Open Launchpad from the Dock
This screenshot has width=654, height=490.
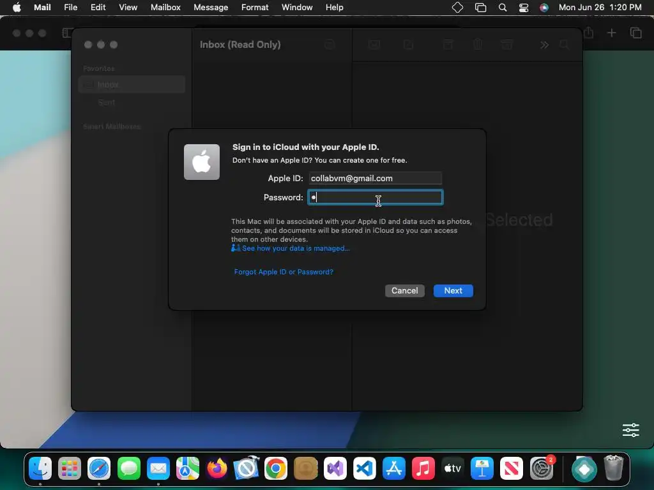click(x=70, y=468)
